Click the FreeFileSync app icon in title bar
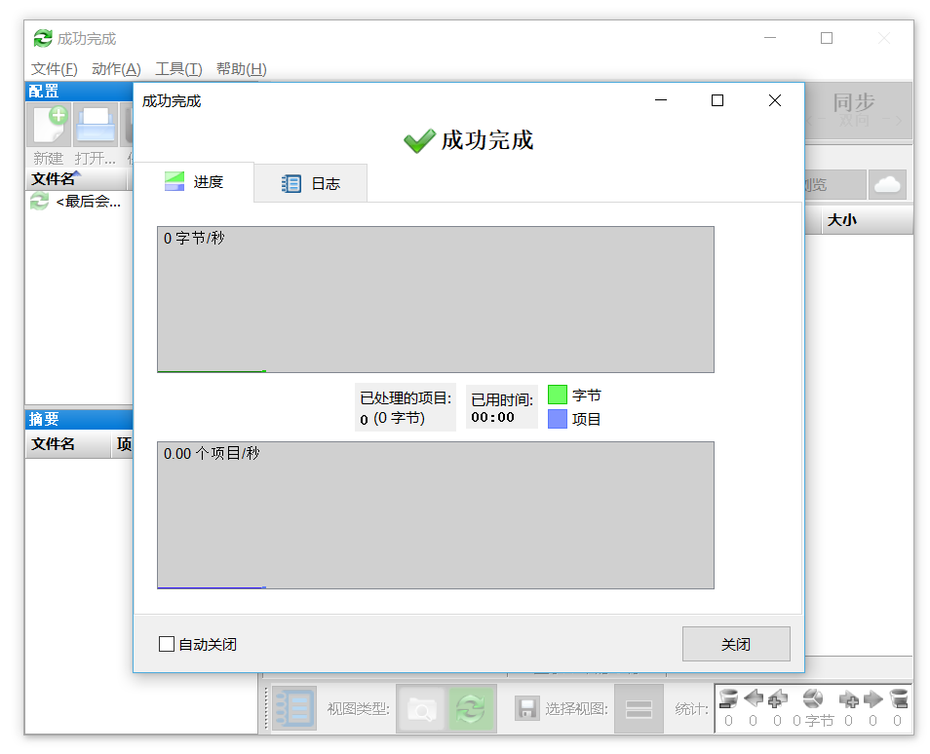This screenshot has width=930, height=754. 43,39
